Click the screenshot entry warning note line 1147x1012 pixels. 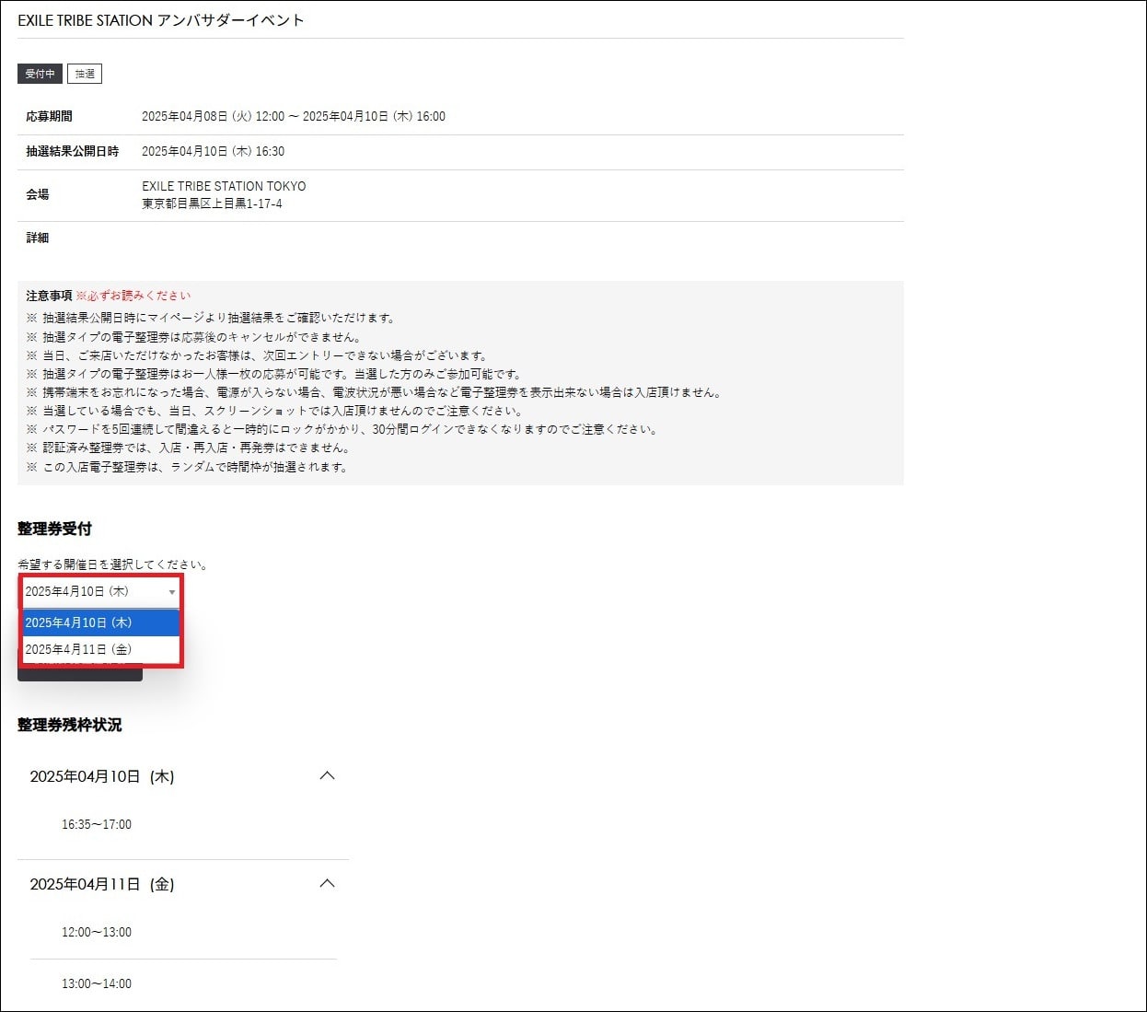(x=274, y=411)
